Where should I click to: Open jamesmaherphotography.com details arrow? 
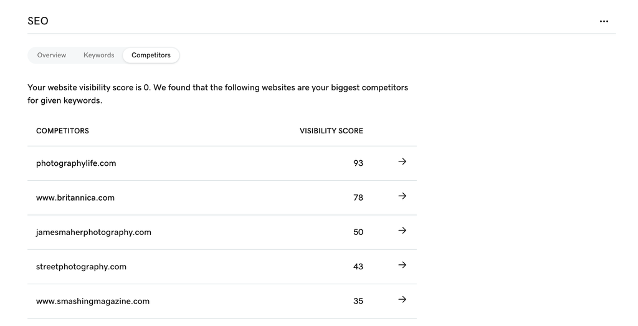[402, 231]
